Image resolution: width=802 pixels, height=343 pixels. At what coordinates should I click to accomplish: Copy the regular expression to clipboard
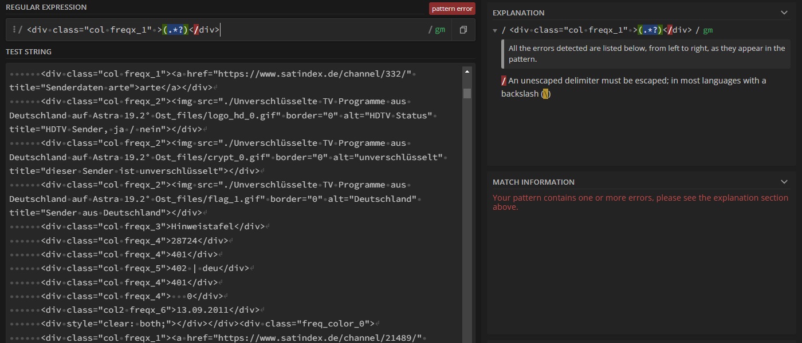[463, 30]
